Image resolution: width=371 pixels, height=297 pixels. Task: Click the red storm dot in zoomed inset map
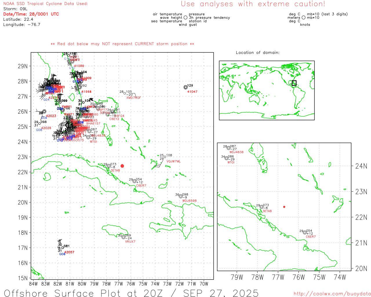(x=284, y=207)
